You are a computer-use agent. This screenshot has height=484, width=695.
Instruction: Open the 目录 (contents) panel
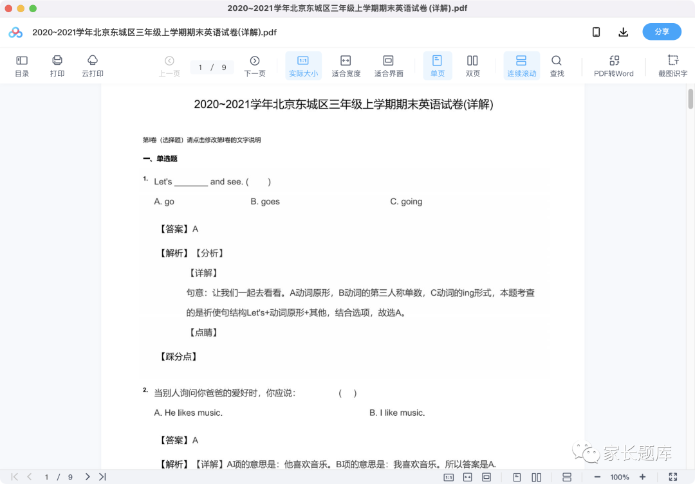22,66
